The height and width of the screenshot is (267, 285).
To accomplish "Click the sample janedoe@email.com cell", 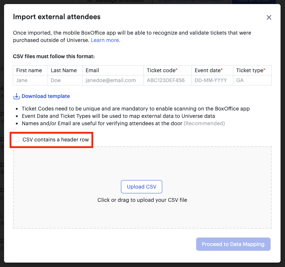I will click(x=113, y=80).
